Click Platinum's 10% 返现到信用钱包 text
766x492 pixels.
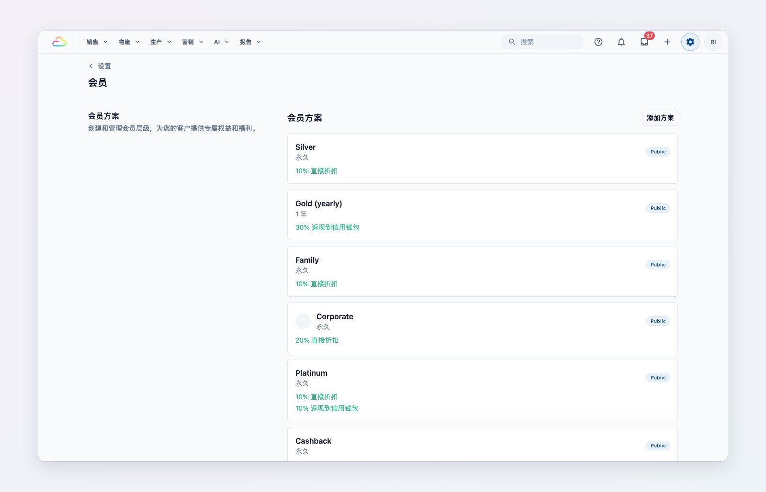(327, 408)
